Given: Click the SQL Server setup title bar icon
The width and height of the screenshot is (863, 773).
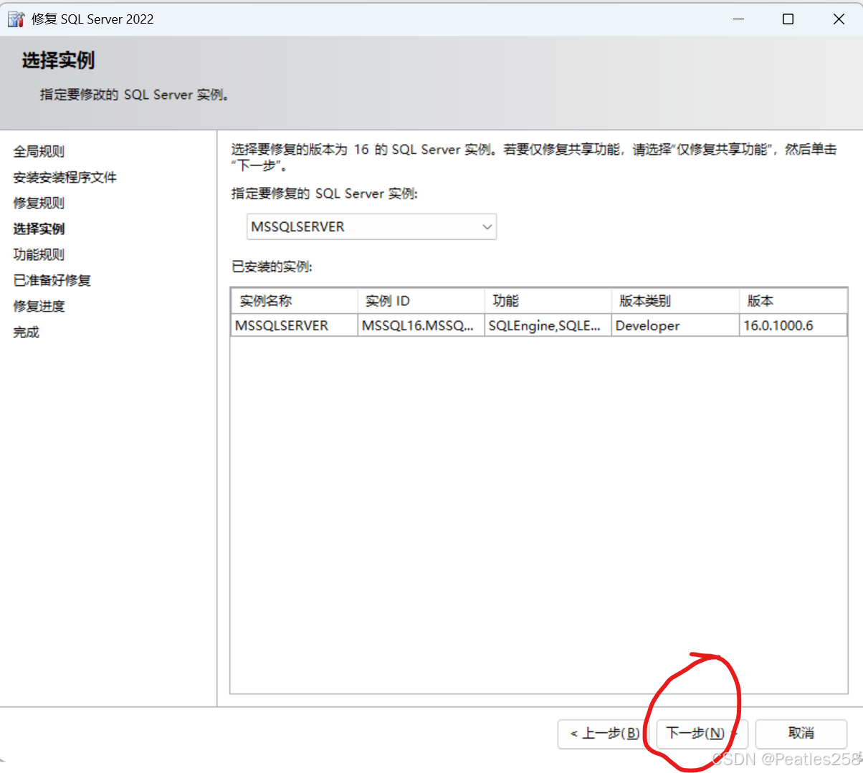Looking at the screenshot, I should click(x=16, y=19).
